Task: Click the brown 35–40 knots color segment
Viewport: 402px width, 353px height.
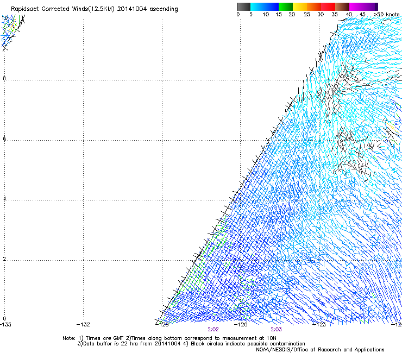Action: tap(342, 7)
